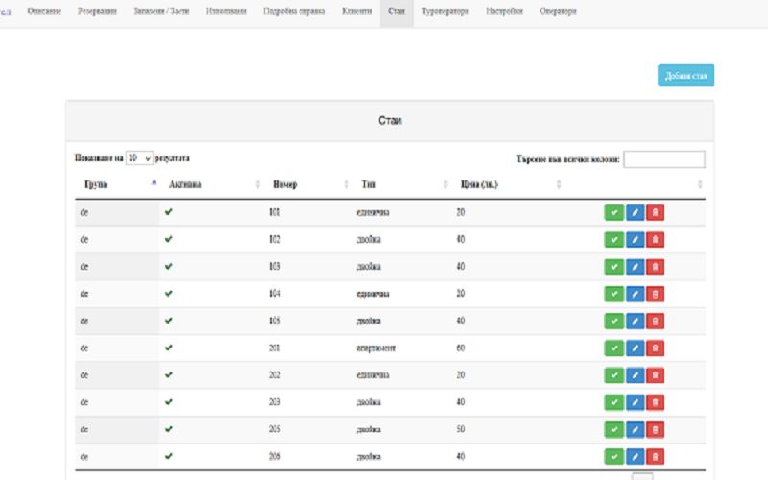Toggle the green check button for room 202

(613, 375)
